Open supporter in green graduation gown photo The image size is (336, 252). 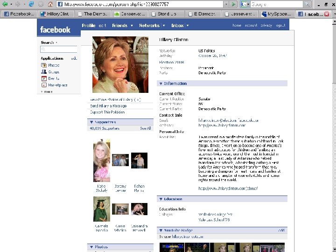pos(102,209)
